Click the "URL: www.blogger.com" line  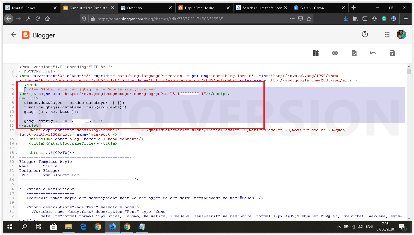[x=49, y=175]
